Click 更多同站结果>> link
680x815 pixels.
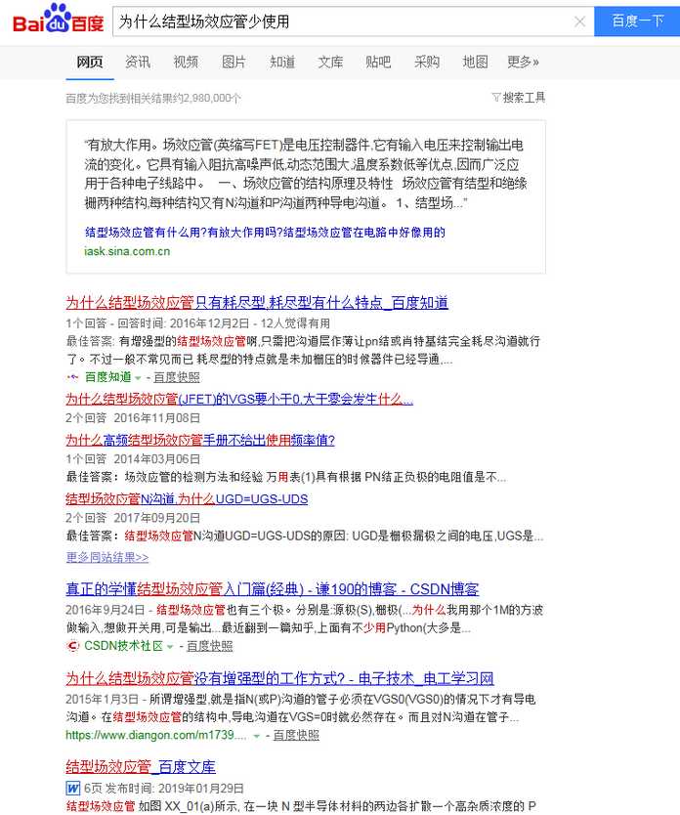[107, 557]
